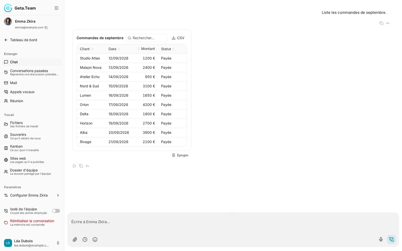Sort table by Client column
Viewport: 402px width, 251px height.
click(87, 49)
